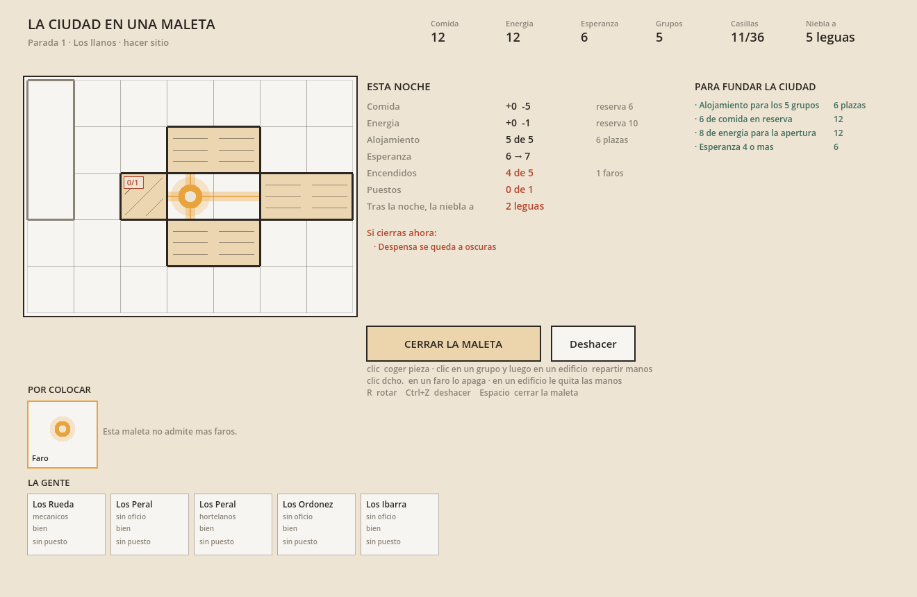Screen dimensions: 917x597
Task: Undo the last move with Deshacer
Action: 593,344
